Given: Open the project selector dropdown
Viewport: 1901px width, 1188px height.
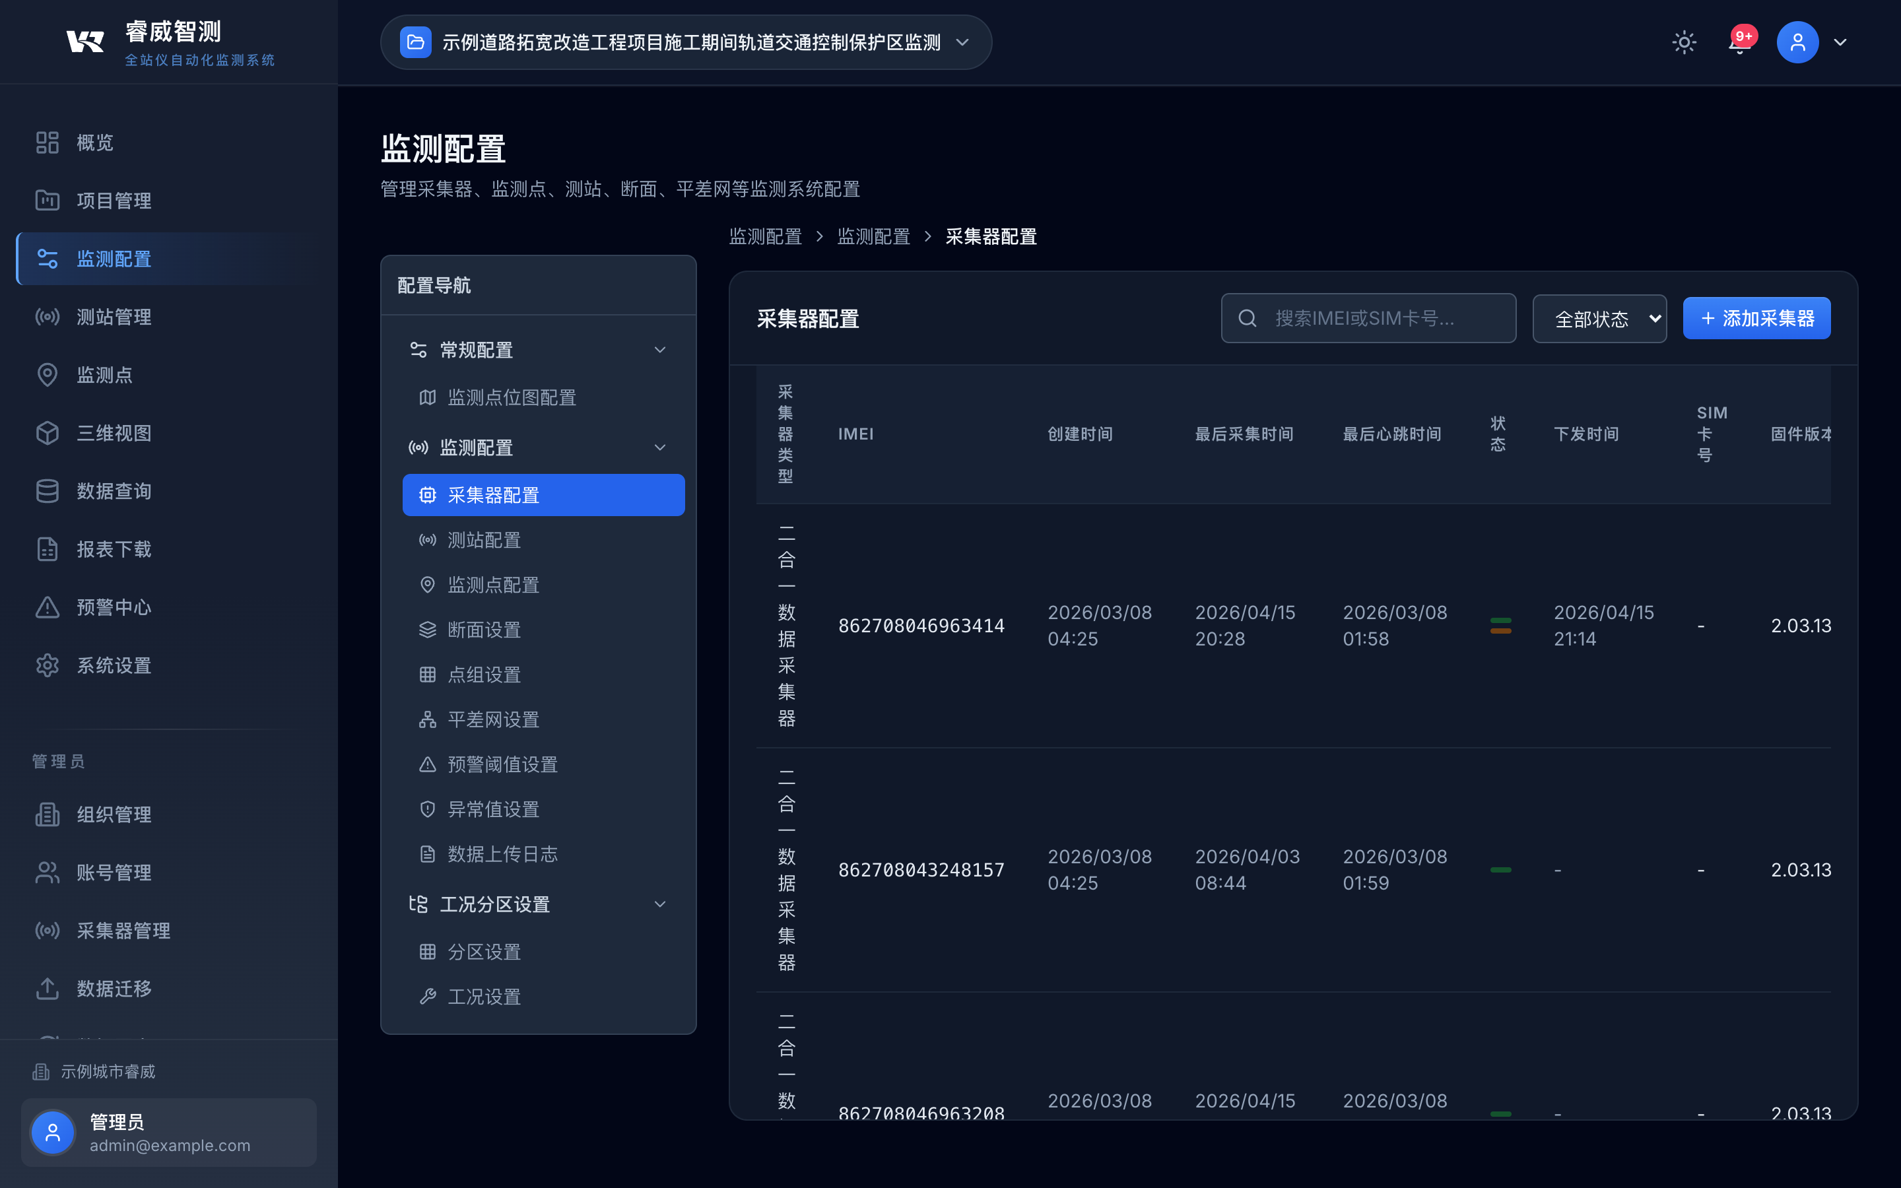Looking at the screenshot, I should click(x=962, y=42).
